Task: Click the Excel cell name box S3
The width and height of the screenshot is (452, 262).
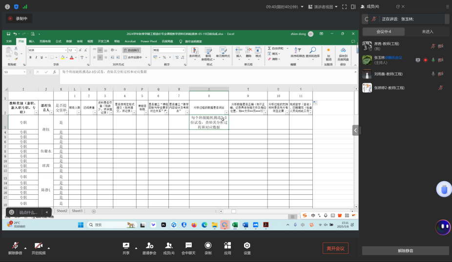Action: tap(15, 72)
